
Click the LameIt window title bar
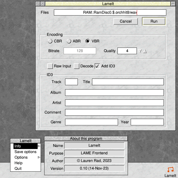pyautogui.click(x=108, y=4)
